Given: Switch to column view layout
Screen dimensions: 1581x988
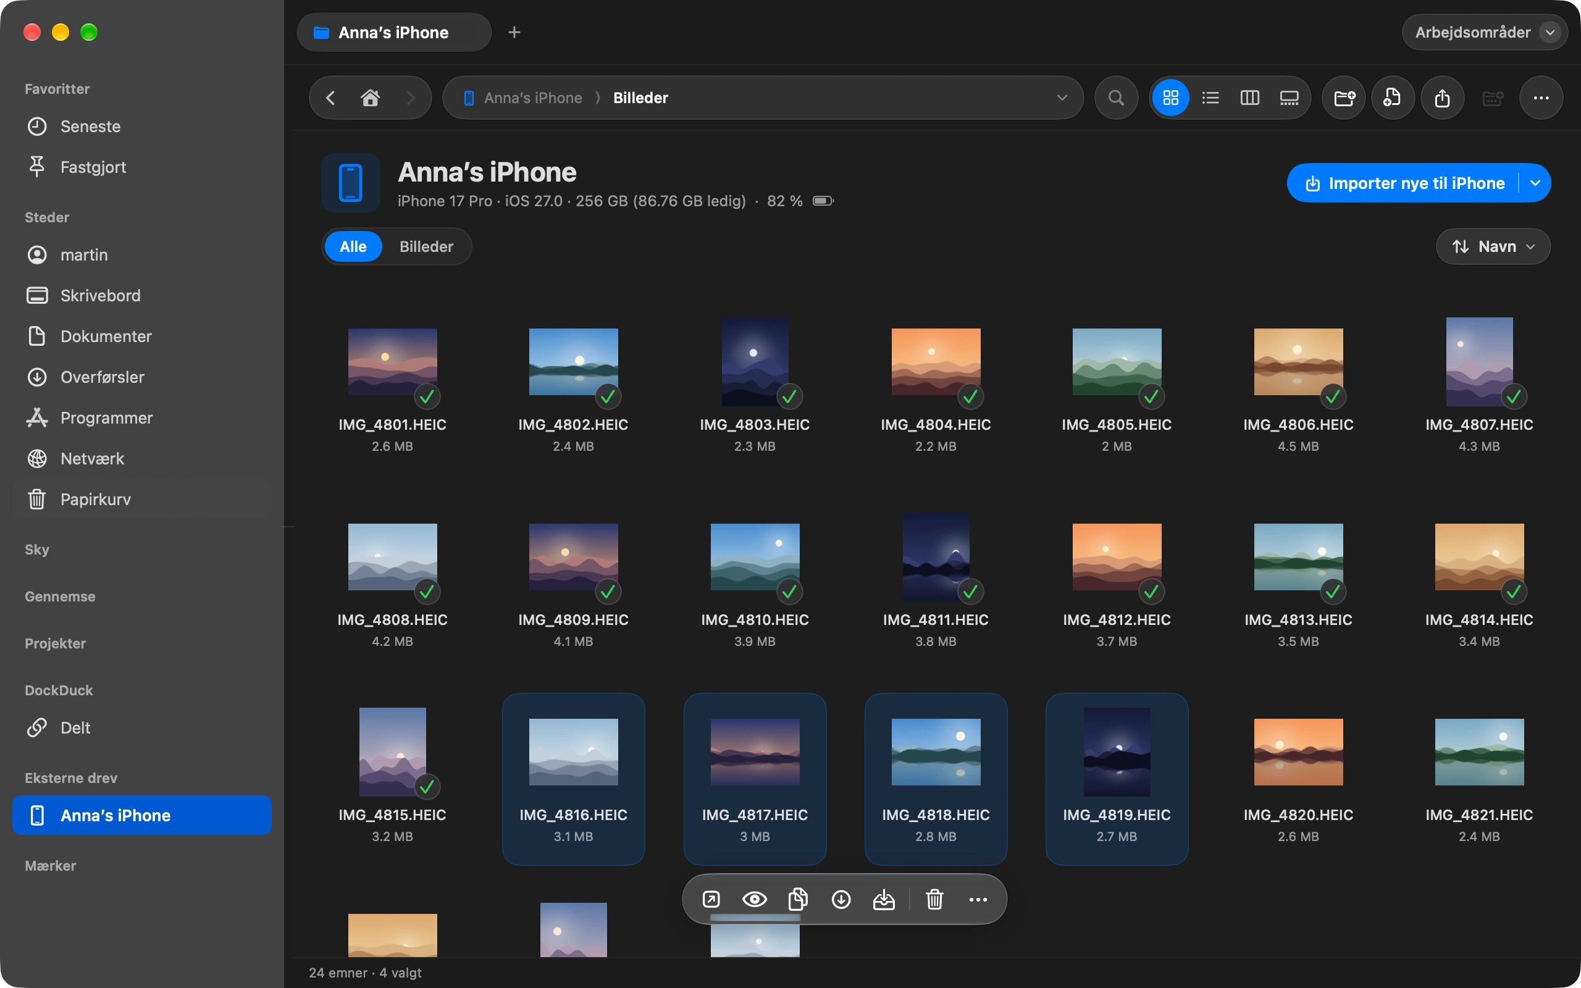Looking at the screenshot, I should pyautogui.click(x=1249, y=98).
